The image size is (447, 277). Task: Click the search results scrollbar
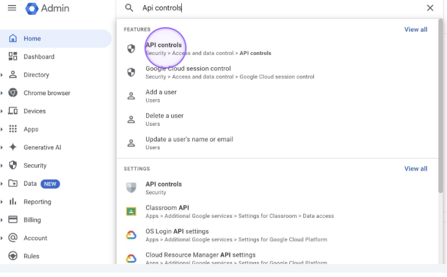441,105
